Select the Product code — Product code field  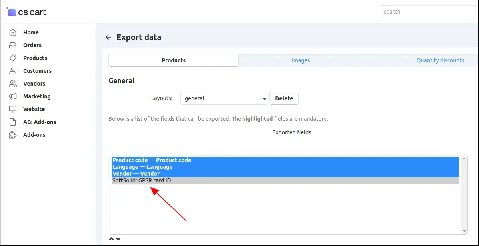[x=285, y=160]
